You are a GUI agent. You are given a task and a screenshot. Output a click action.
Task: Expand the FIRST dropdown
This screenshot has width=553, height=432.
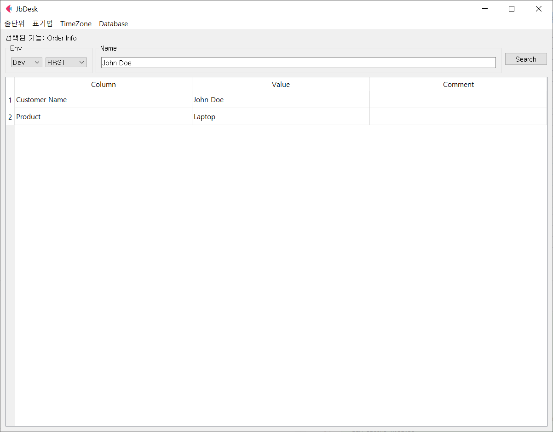(x=66, y=62)
